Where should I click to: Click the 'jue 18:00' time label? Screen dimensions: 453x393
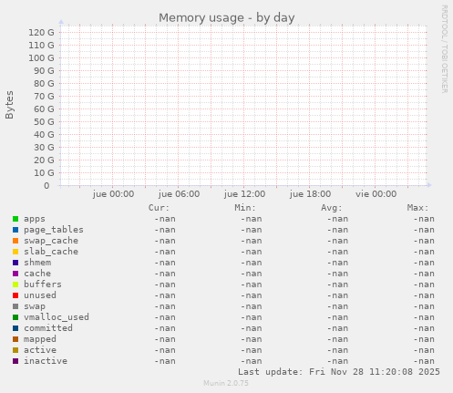(311, 194)
